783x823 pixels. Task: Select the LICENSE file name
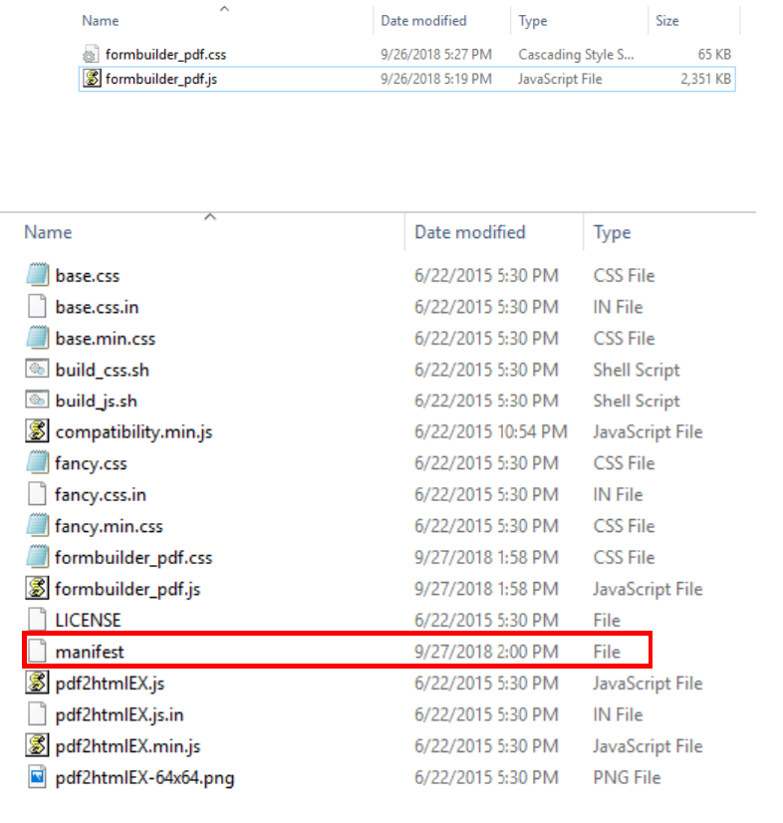click(89, 621)
